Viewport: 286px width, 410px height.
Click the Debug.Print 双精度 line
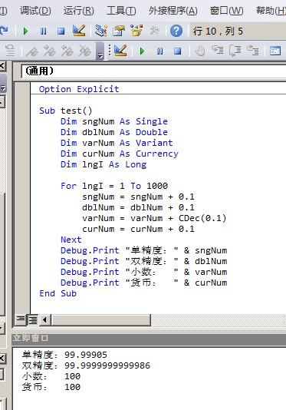(144, 261)
